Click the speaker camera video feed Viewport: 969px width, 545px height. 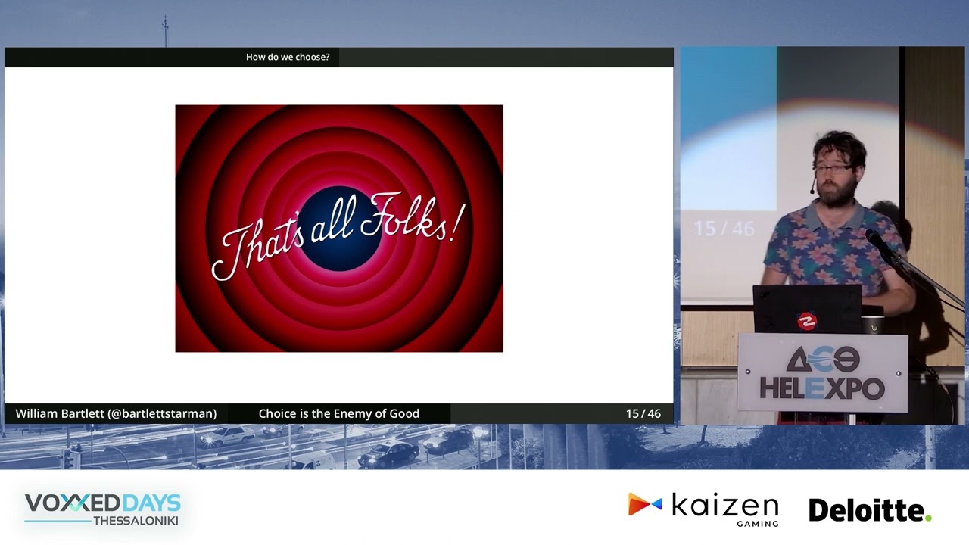click(x=823, y=235)
